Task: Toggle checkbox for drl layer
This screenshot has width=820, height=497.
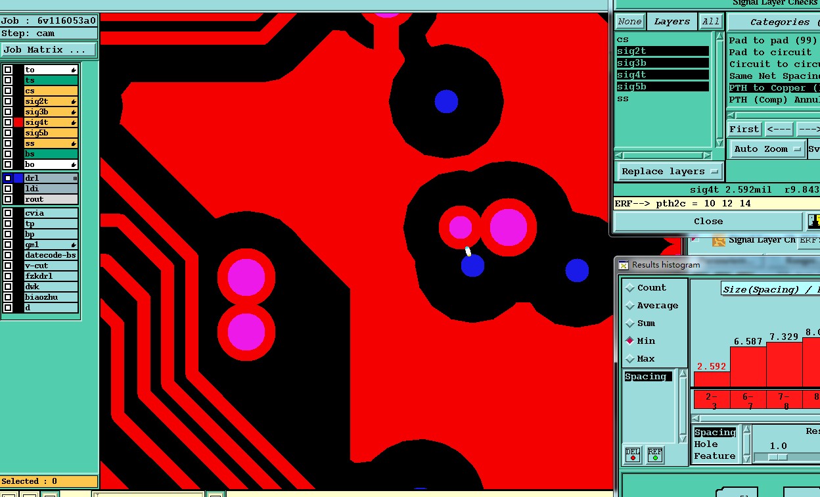Action: tap(8, 178)
